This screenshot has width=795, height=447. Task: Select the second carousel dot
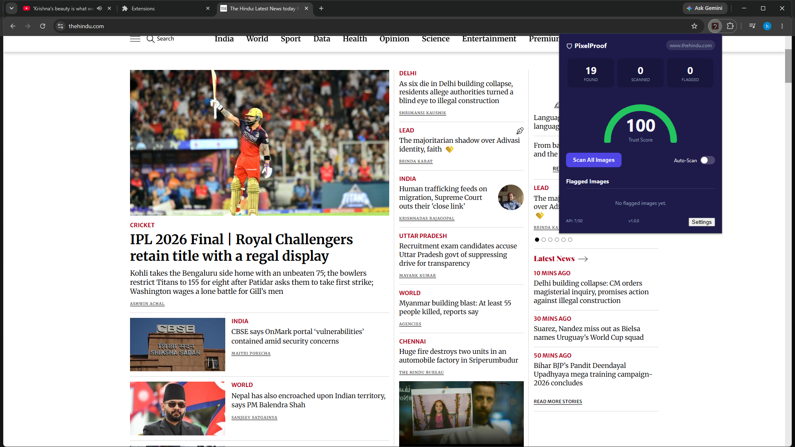pos(544,240)
